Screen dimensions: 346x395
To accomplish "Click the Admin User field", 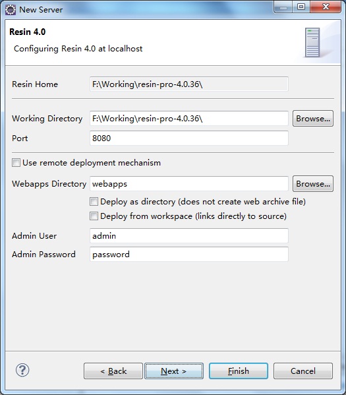I will [x=189, y=236].
